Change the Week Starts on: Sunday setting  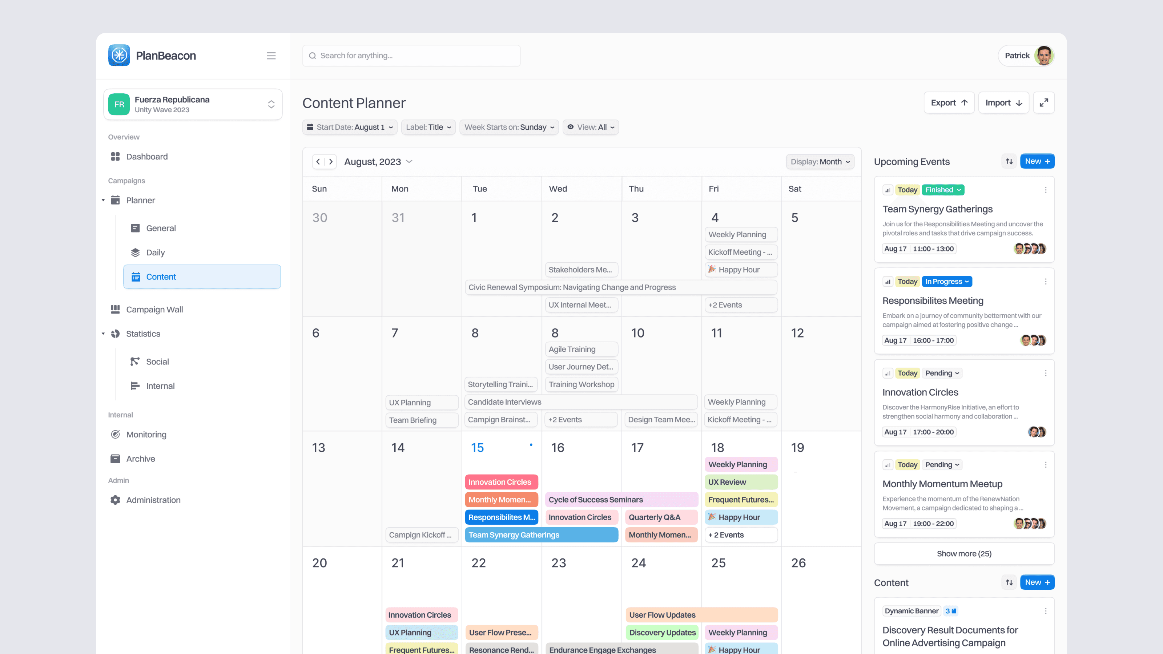[509, 127]
